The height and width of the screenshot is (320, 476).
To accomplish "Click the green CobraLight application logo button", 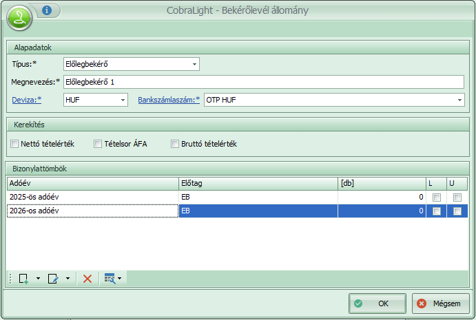I will (x=21, y=18).
